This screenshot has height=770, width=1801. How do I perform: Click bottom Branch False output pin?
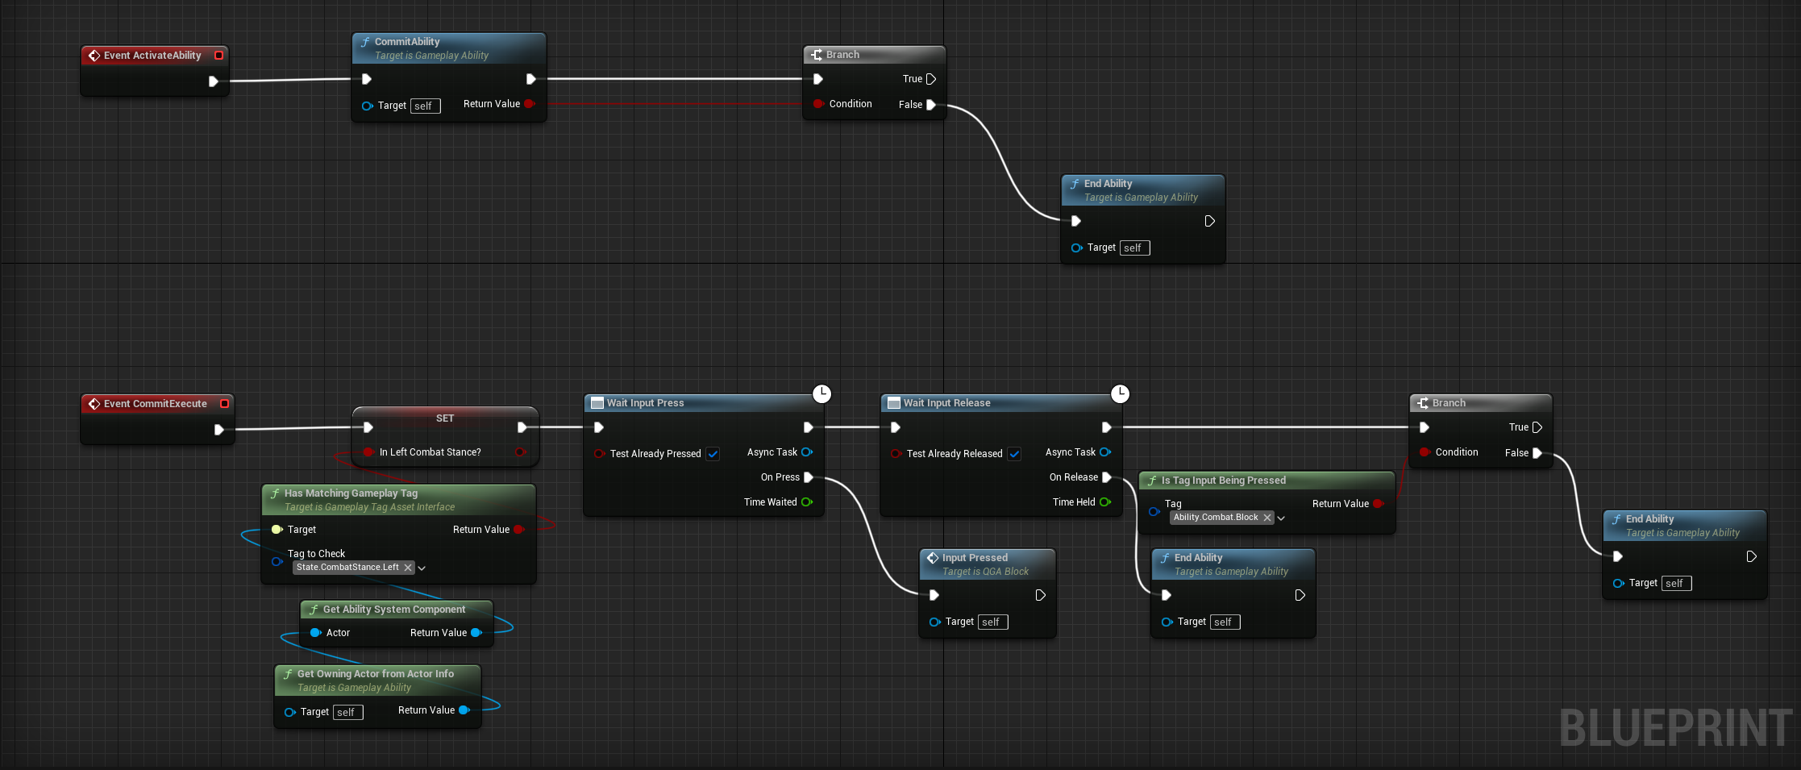1537,453
